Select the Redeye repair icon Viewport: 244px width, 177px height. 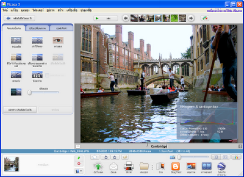(58, 40)
